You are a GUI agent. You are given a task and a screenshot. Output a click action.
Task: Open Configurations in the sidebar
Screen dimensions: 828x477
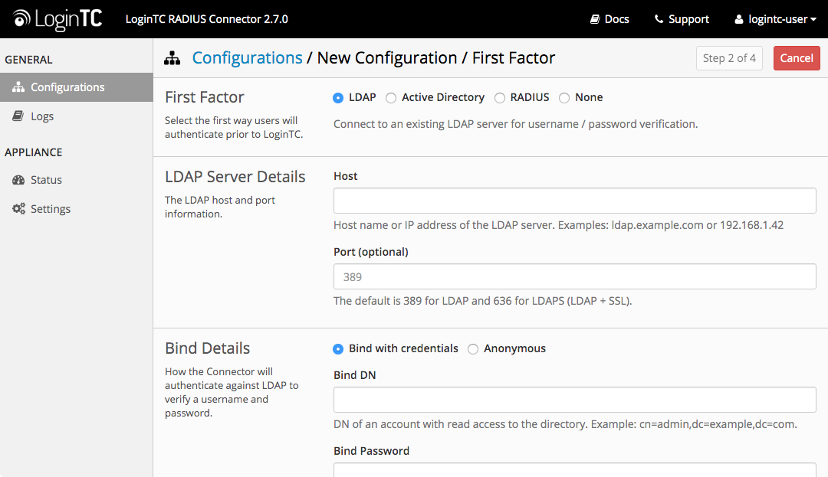coord(77,87)
